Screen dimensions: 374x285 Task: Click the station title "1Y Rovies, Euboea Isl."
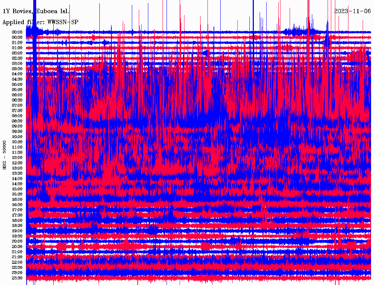(36, 11)
